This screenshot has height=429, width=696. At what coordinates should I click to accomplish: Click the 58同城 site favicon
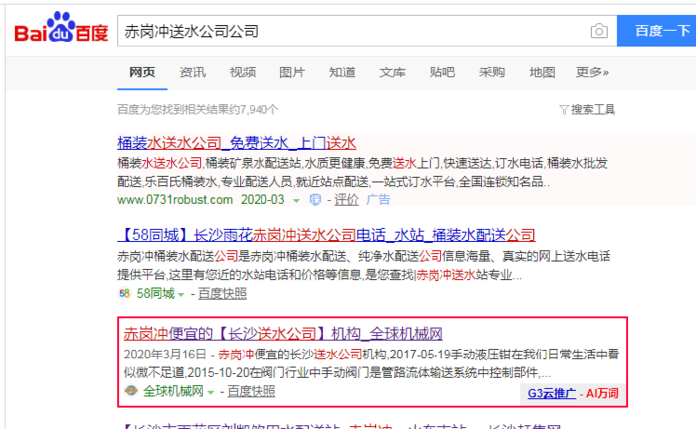point(124,293)
